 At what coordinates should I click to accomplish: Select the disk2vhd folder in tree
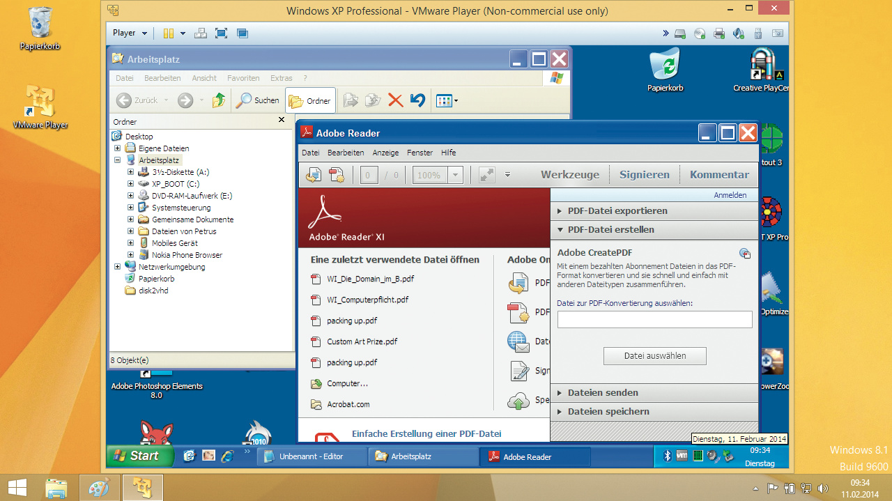pos(153,291)
